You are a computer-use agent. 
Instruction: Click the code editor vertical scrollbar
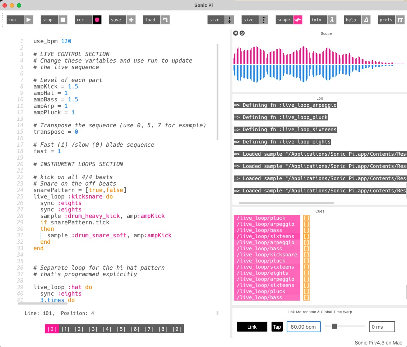click(x=217, y=92)
